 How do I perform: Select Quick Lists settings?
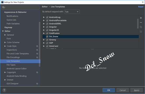point(11,20)
